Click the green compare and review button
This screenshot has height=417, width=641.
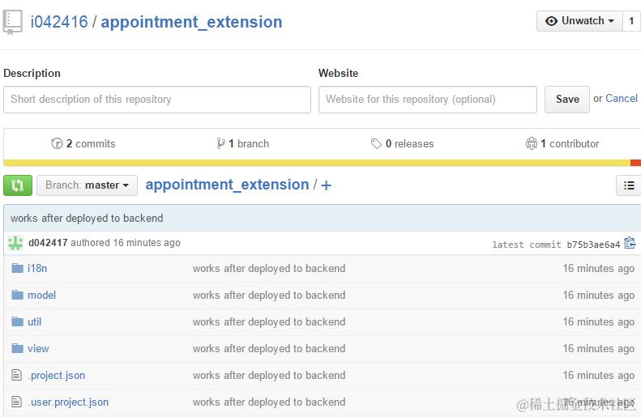18,185
